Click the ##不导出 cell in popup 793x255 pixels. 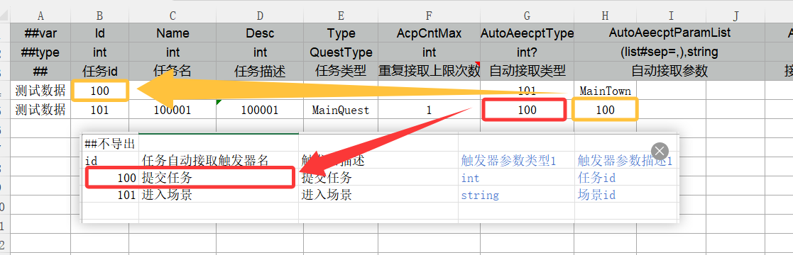[x=110, y=144]
